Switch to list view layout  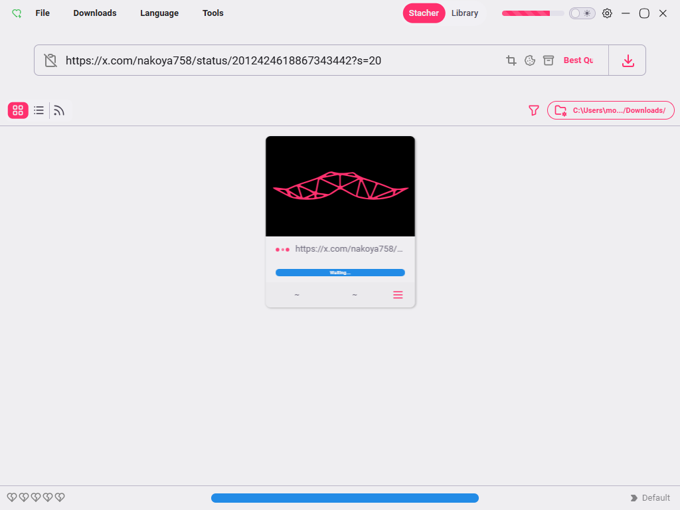point(39,110)
